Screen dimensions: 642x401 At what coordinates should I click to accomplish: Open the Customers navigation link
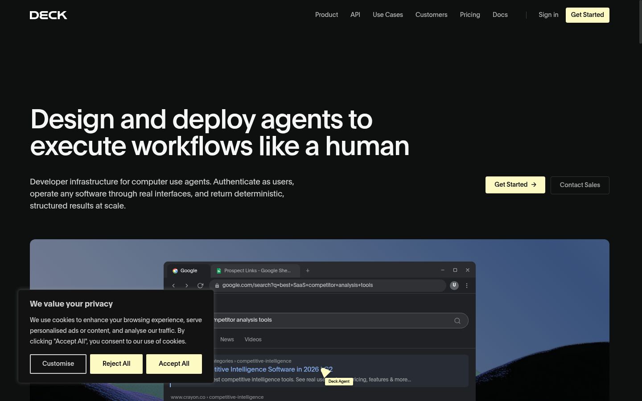pos(431,15)
